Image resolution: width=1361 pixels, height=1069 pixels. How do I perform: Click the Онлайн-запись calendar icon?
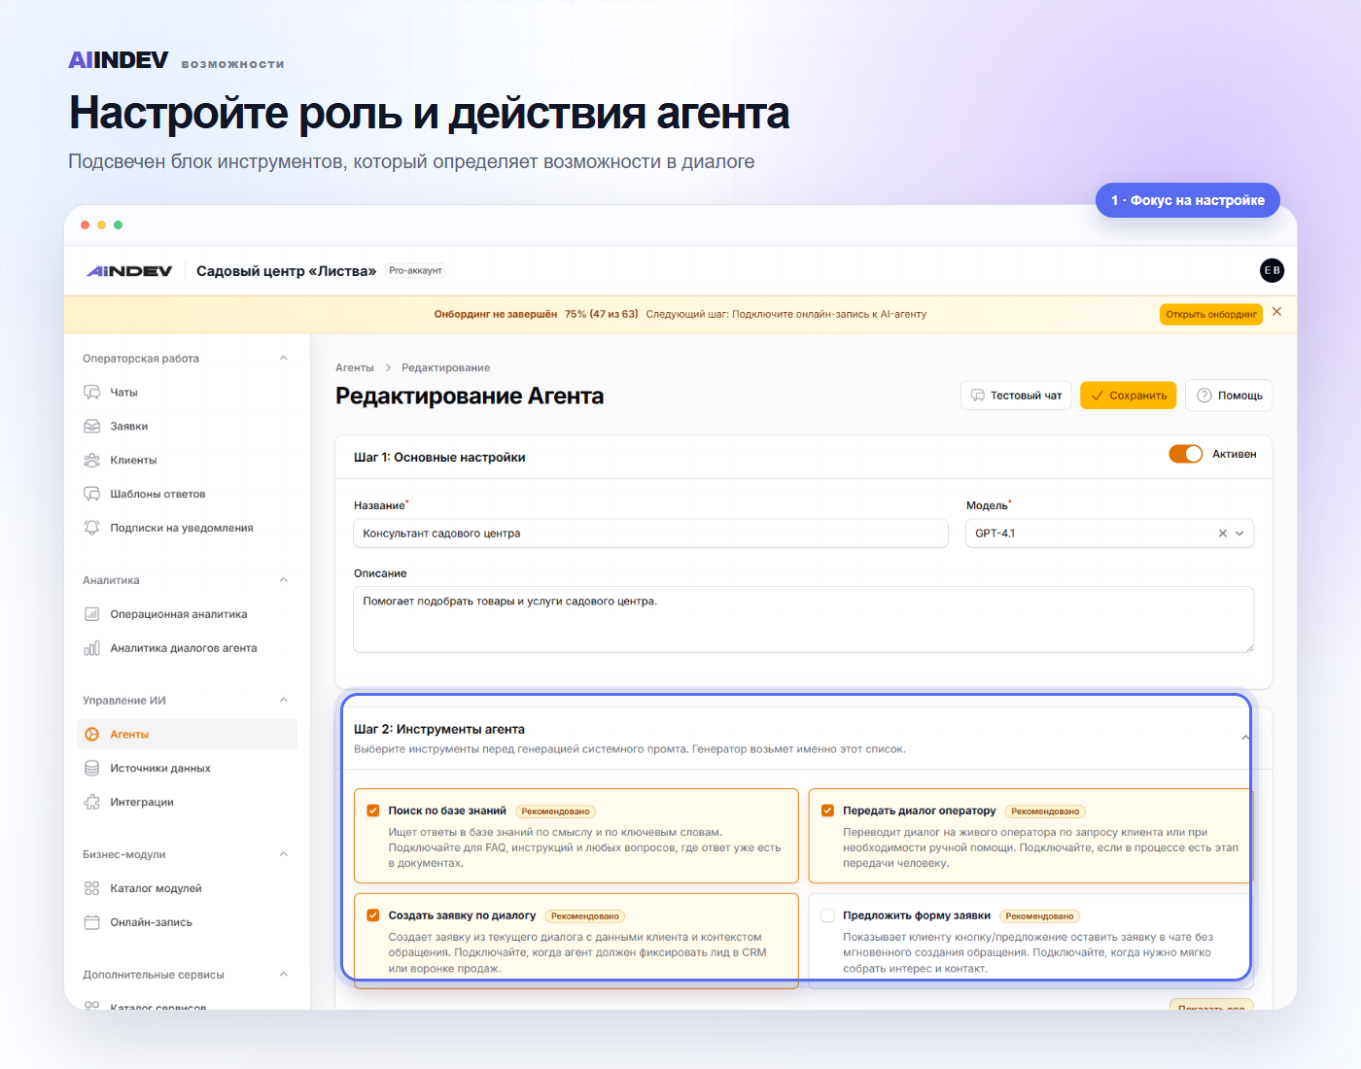pos(92,922)
